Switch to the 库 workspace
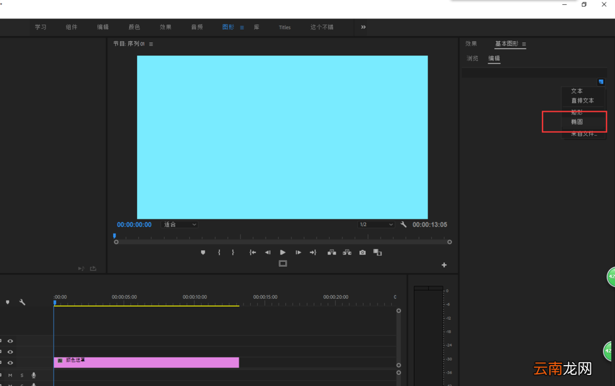This screenshot has height=386, width=615. (256, 27)
